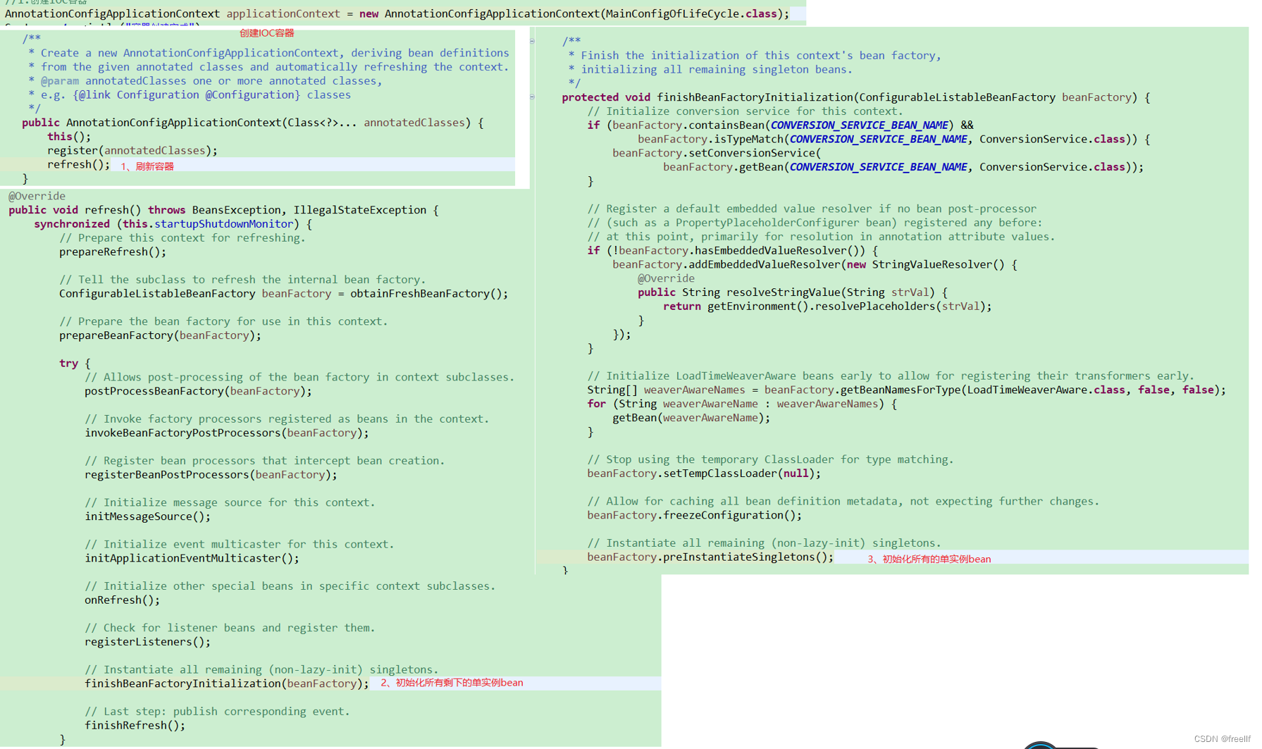Click 'registerBeanPostProcessors(beanFactory);' line

211,474
